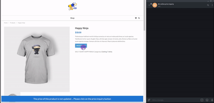Click the product description paragraph
This screenshot has width=214, height=103.
[106, 39]
